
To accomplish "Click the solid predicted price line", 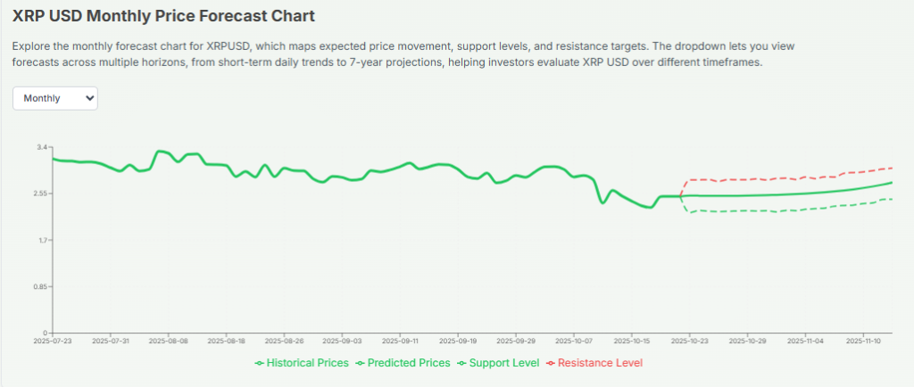I will 759,195.
